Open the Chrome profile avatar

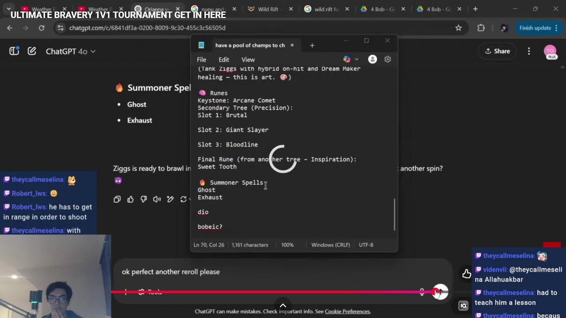pos(504,28)
